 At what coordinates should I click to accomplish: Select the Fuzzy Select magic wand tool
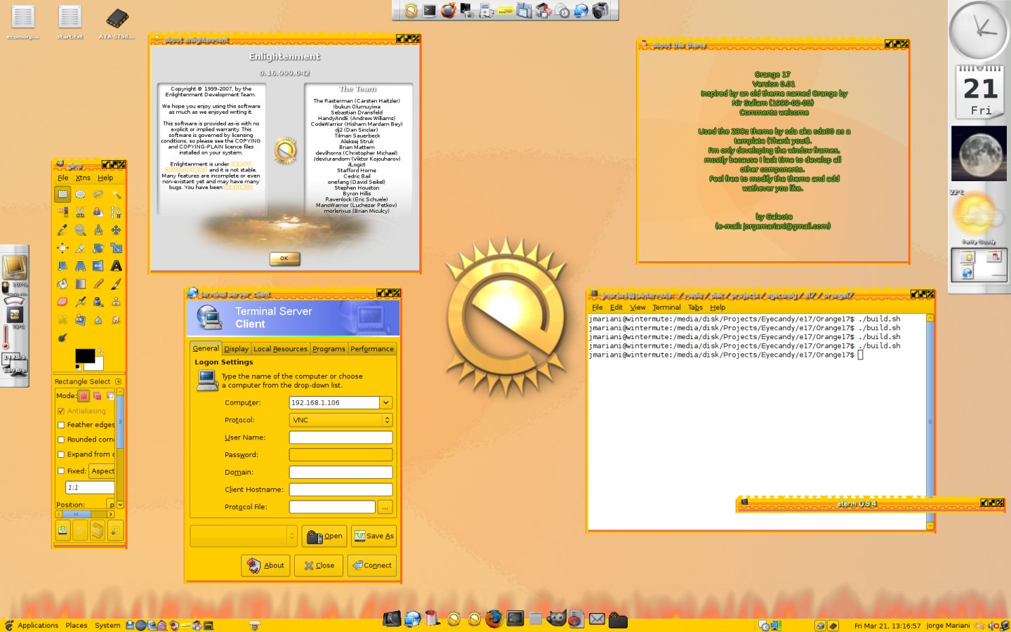tap(117, 194)
